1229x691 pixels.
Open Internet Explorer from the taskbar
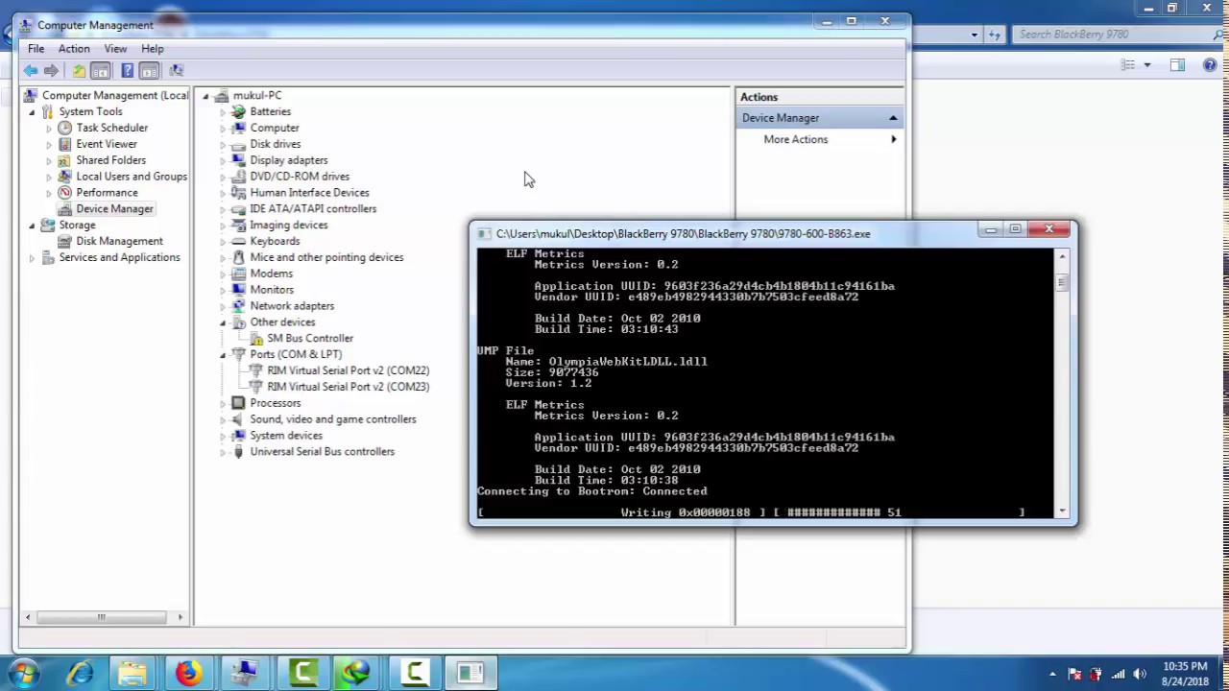click(x=80, y=674)
